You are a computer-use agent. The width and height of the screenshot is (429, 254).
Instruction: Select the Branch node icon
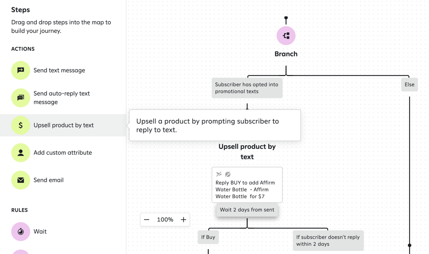pyautogui.click(x=286, y=36)
